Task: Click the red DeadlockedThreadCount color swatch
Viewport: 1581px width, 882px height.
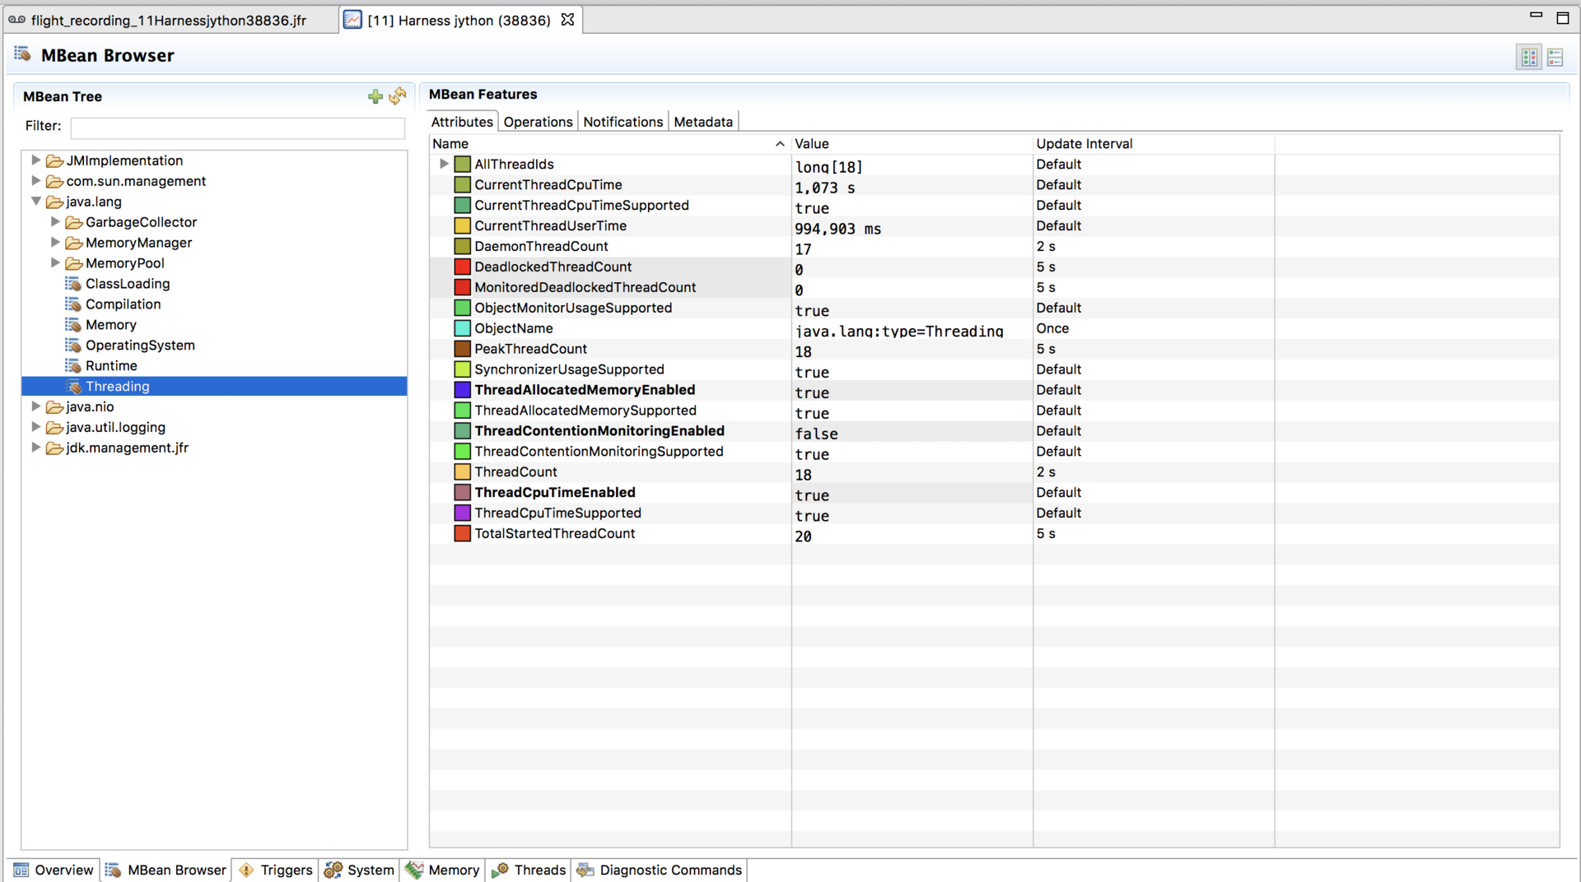Action: pos(462,267)
